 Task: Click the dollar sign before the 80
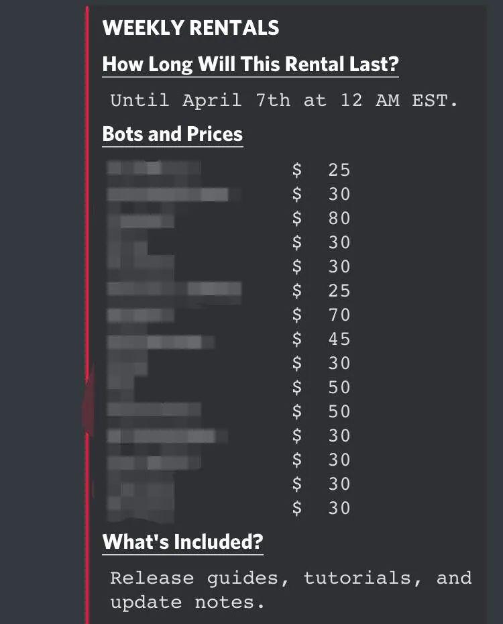pos(296,219)
